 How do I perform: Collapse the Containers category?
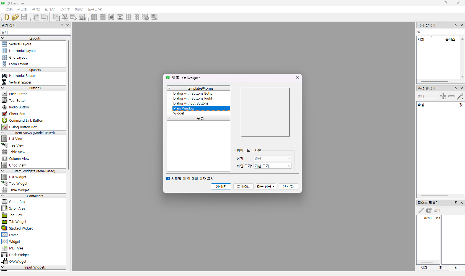2,196
